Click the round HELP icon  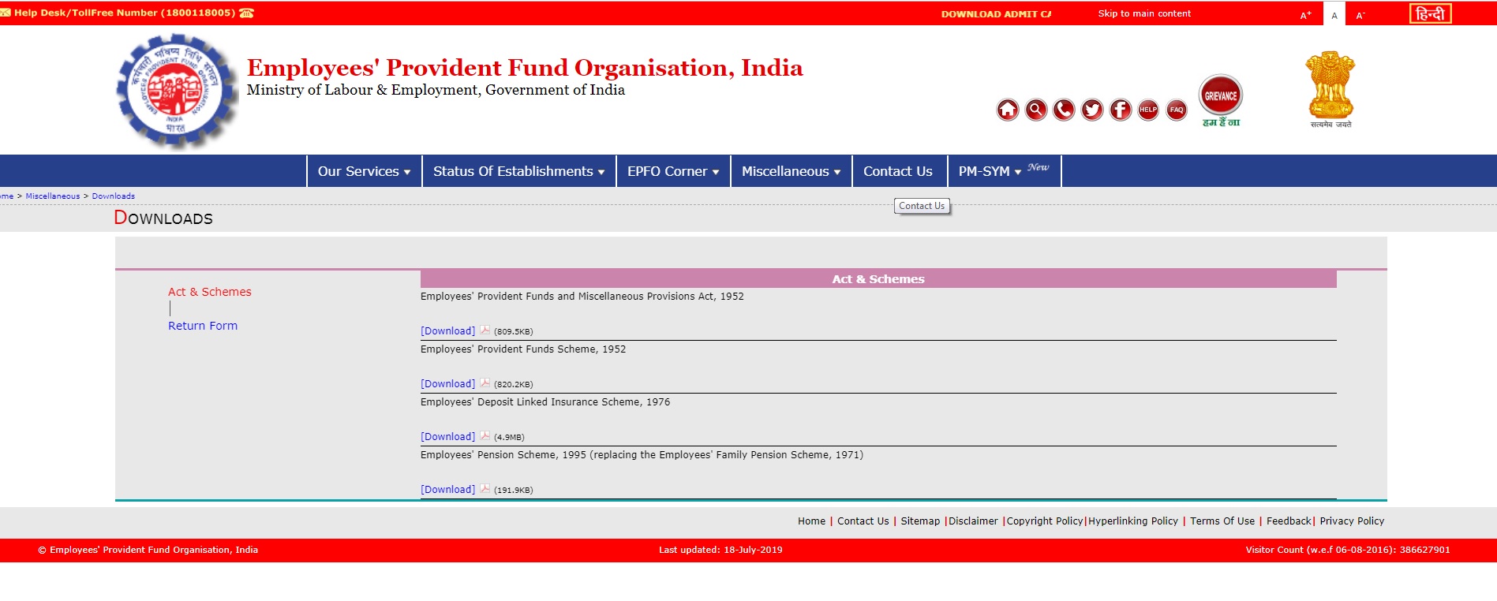click(1148, 110)
